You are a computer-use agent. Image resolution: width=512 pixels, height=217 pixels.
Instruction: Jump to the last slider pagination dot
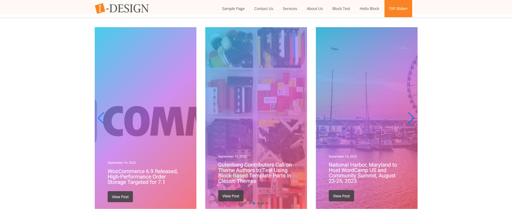[267, 203]
